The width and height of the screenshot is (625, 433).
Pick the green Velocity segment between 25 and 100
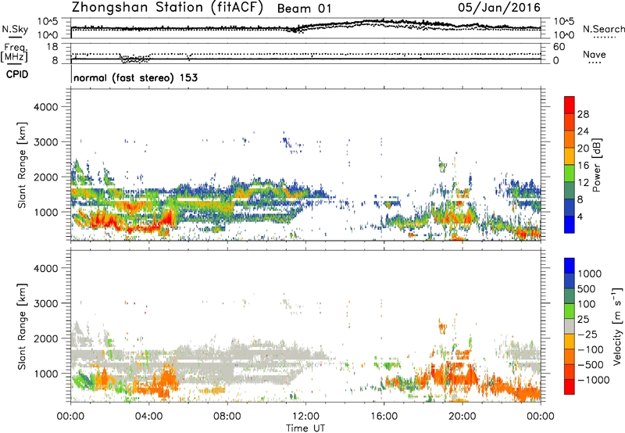coord(570,311)
